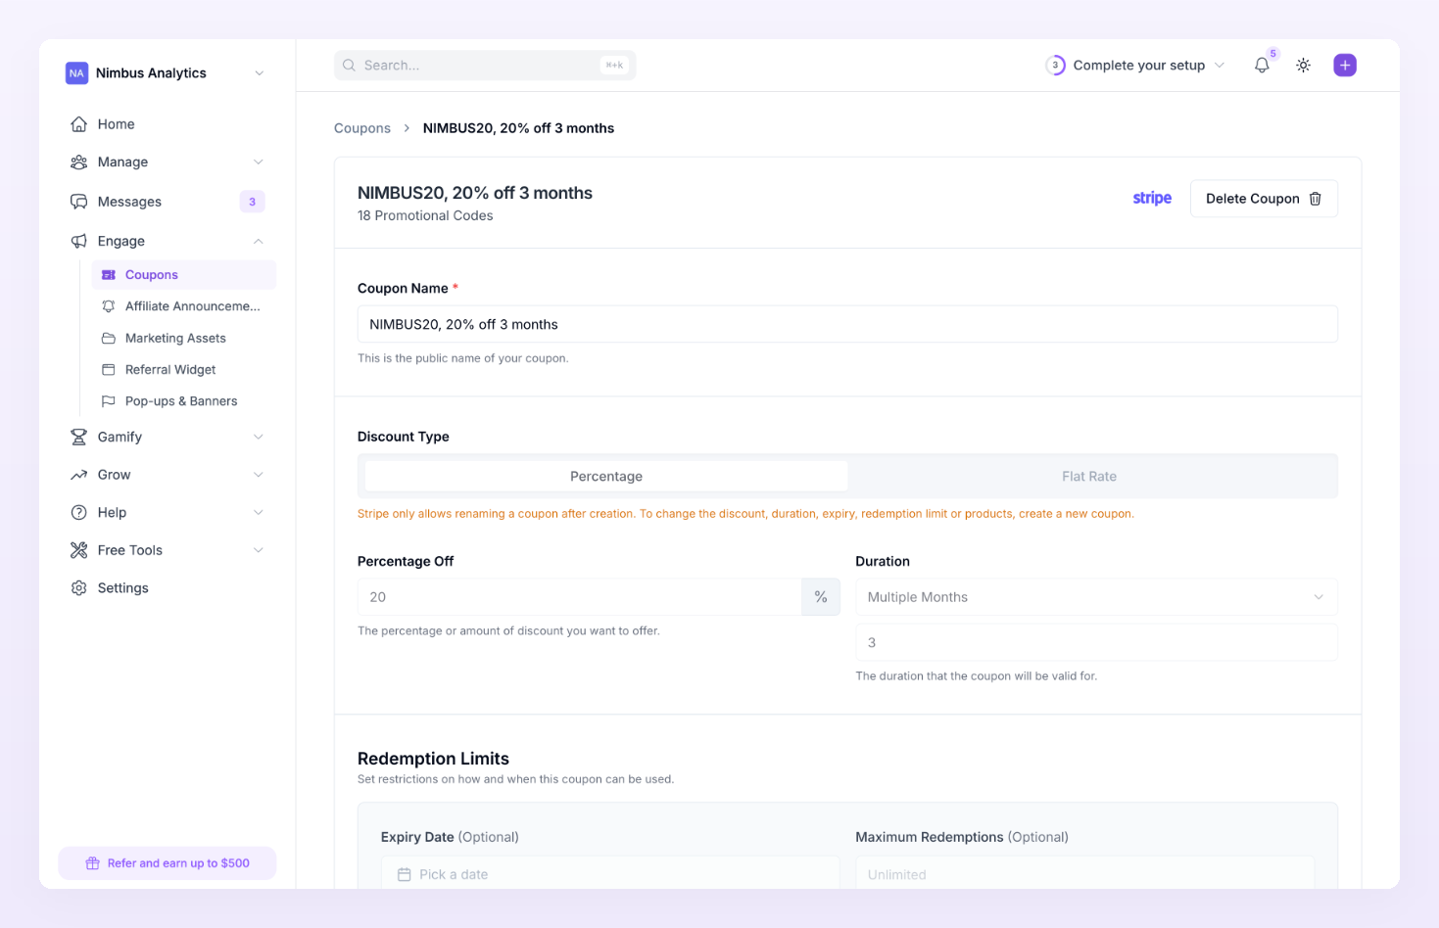
Task: Expand the Free Tools chevron
Action: tap(259, 550)
